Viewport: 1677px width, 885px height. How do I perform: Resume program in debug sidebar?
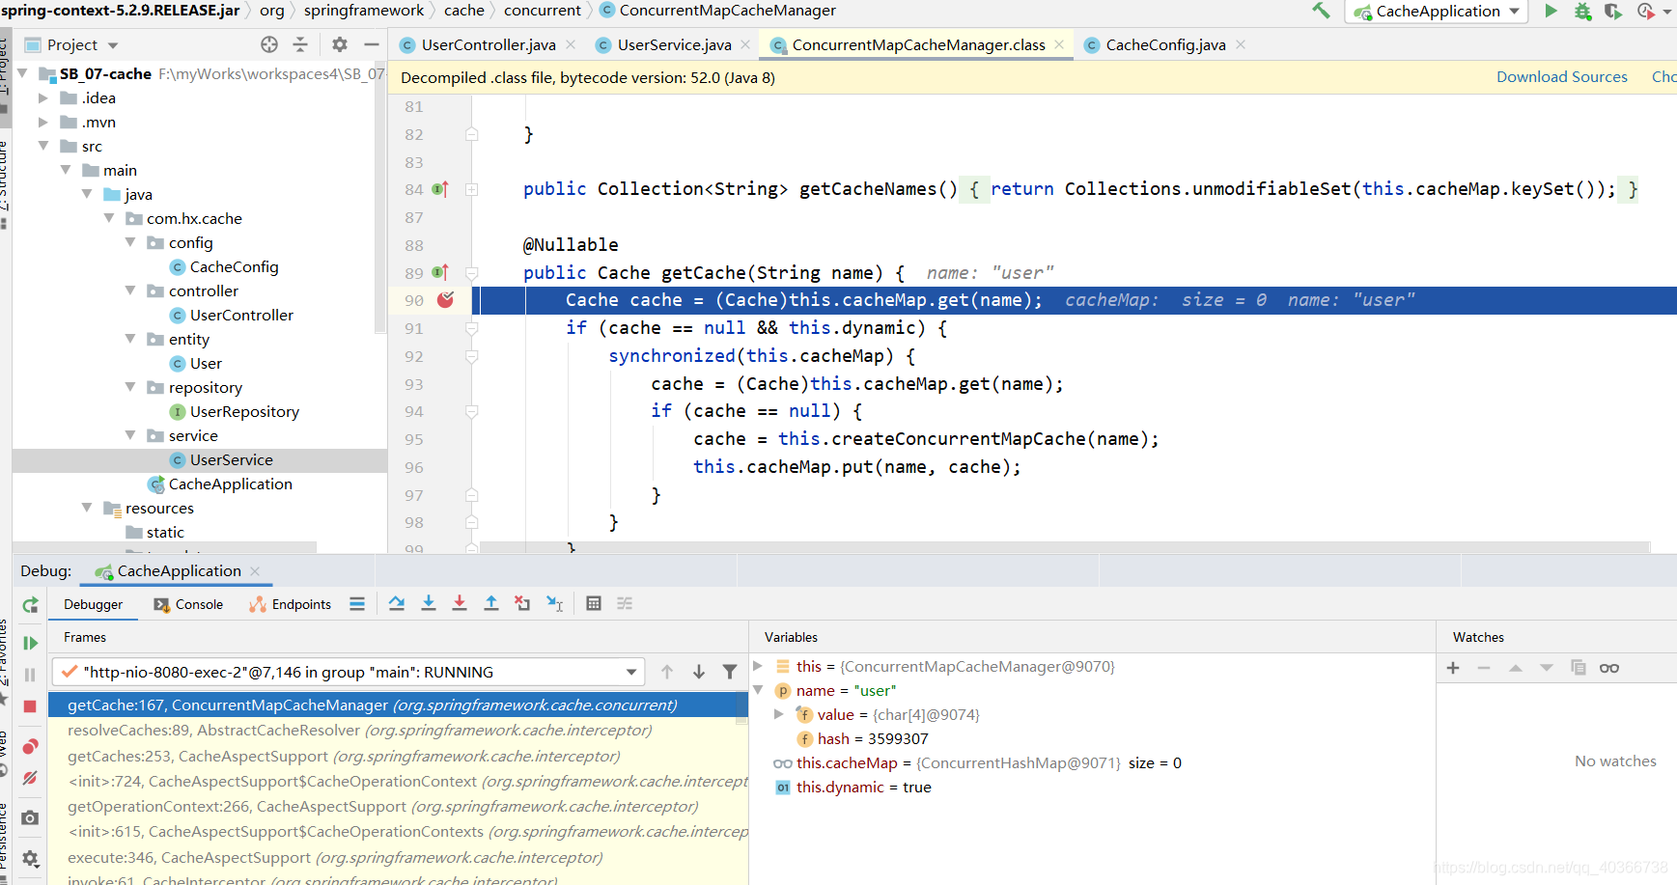[30, 643]
